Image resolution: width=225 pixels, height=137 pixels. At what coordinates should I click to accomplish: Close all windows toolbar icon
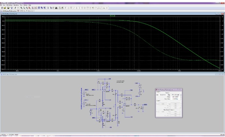coord(44,8)
